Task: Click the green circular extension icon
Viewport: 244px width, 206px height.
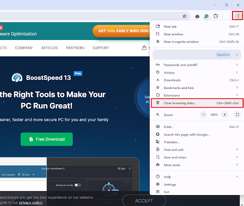Action: click(206, 16)
